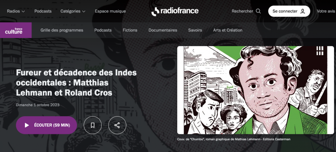Open the Chumbo cover illustration image
The height and width of the screenshot is (152, 336).
coord(255,90)
